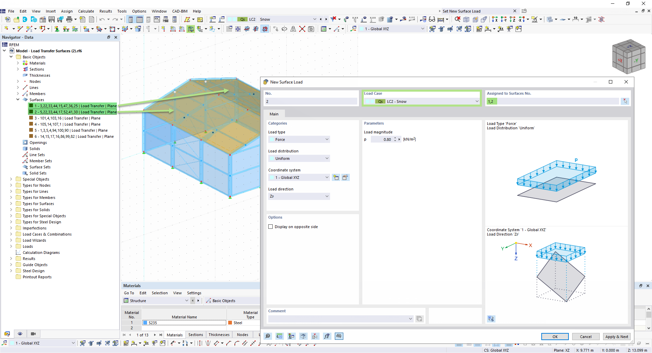Open the Navigator Views camera tab icon
The height and width of the screenshot is (353, 652).
click(33, 334)
